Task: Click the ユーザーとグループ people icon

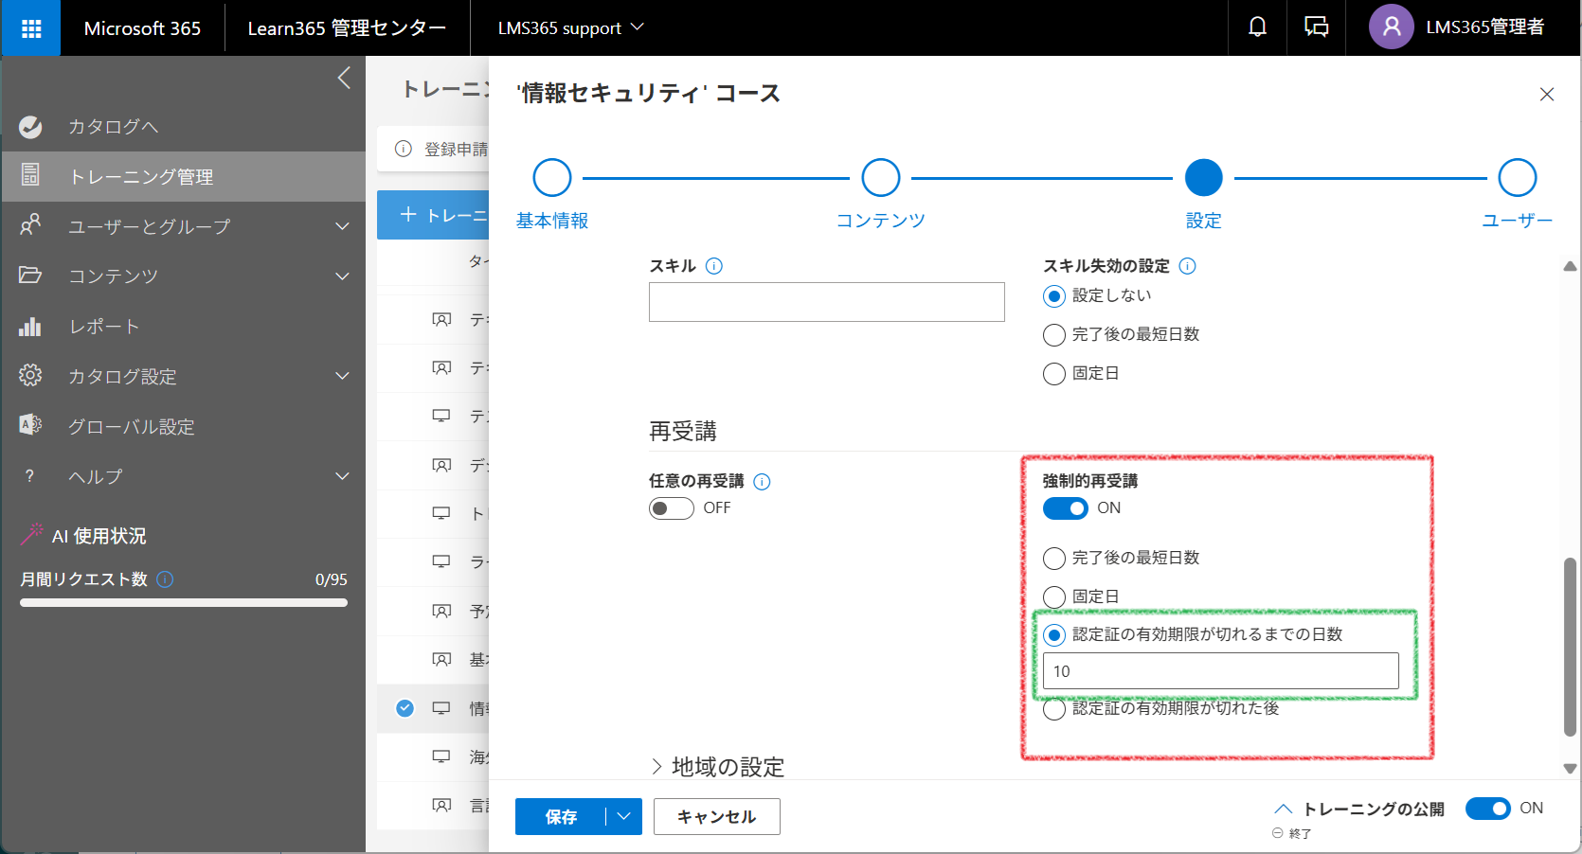Action: (30, 225)
